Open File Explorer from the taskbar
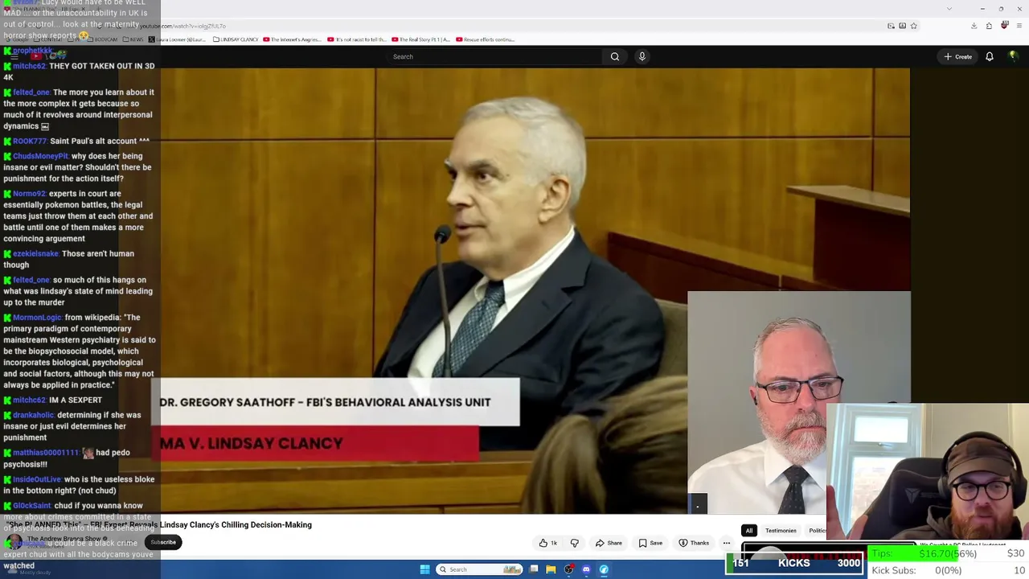 [x=551, y=569]
